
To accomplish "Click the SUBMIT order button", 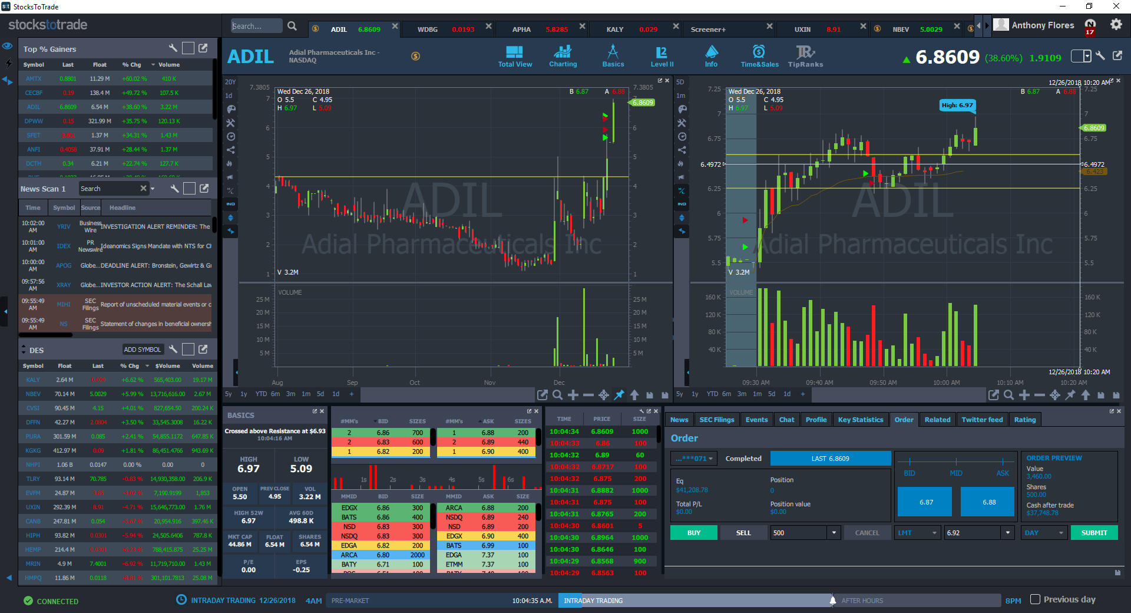I will click(1094, 533).
